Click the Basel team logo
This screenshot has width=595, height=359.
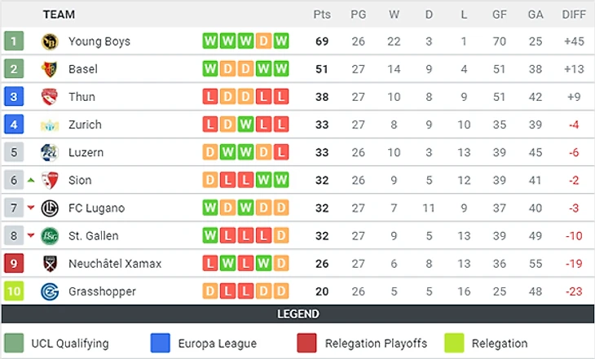(50, 69)
